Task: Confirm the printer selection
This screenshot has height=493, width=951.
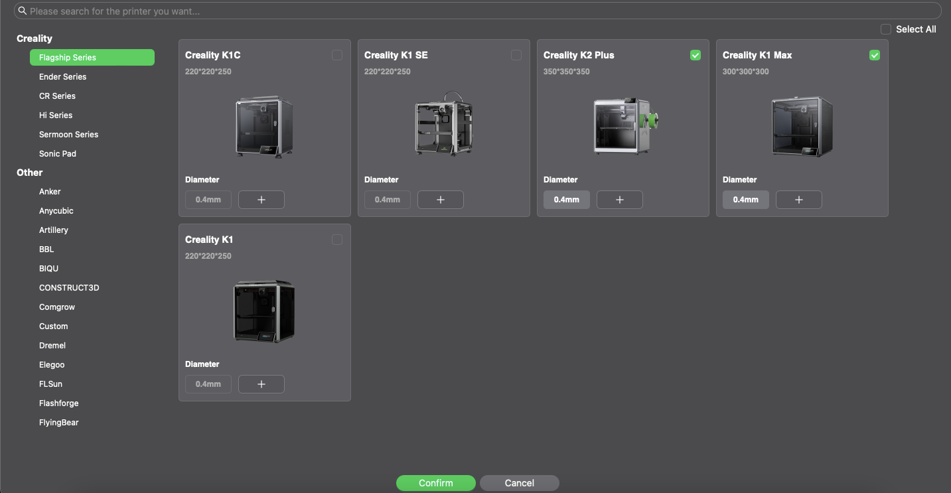Action: (436, 483)
